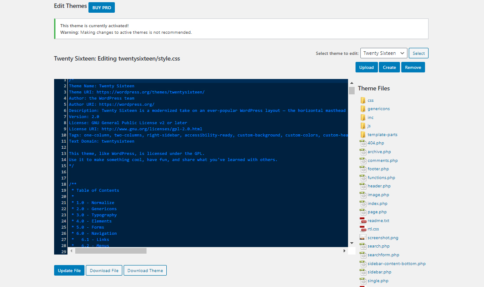Open the Select theme to edit dropdown

[x=383, y=53]
